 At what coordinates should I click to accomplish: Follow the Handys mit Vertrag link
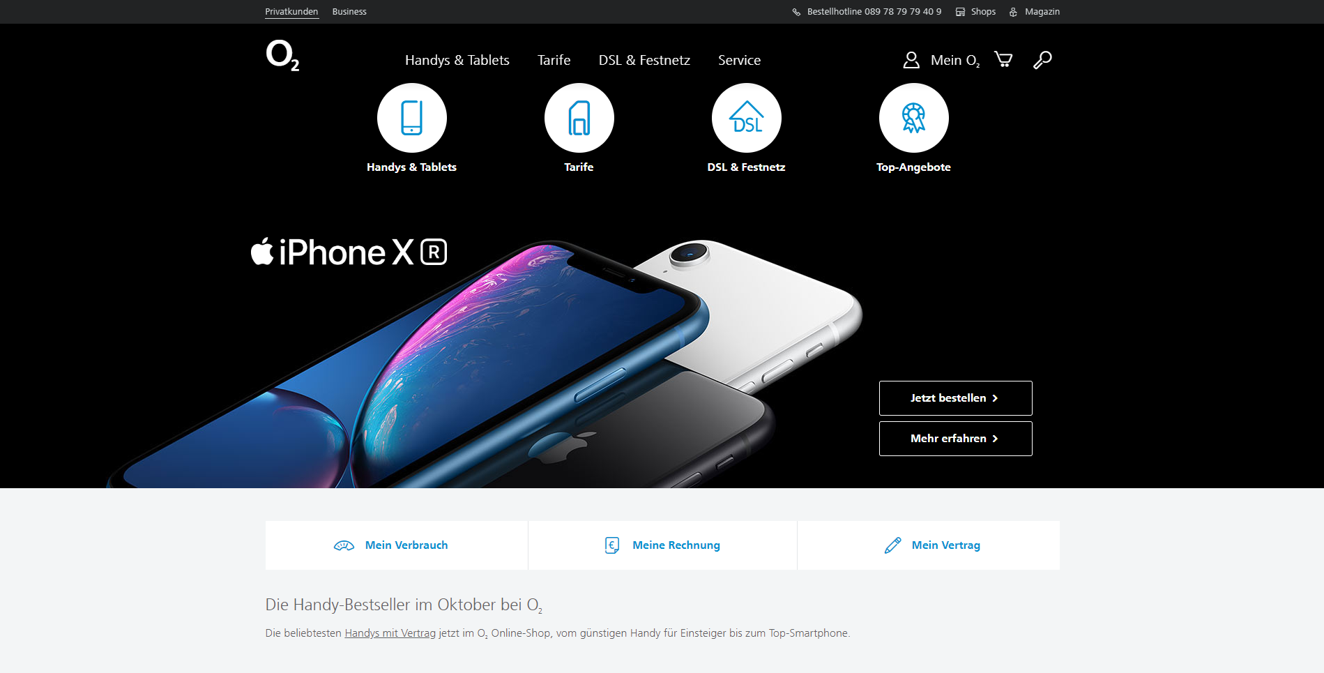390,633
